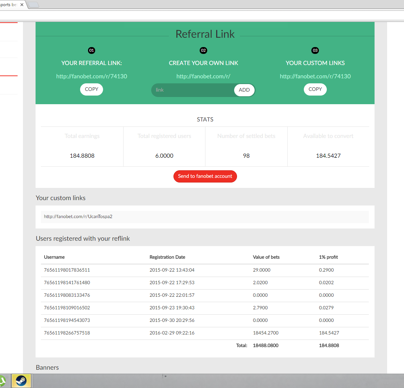Click profit value 0.0279
Image resolution: width=404 pixels, height=388 pixels.
pos(326,308)
